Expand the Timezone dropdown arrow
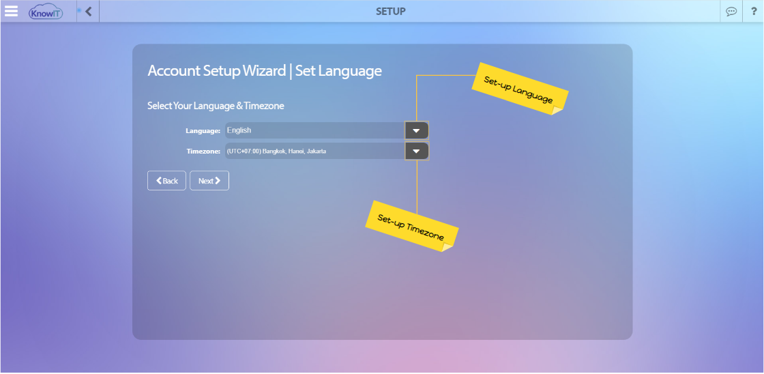This screenshot has height=374, width=764. pyautogui.click(x=416, y=151)
